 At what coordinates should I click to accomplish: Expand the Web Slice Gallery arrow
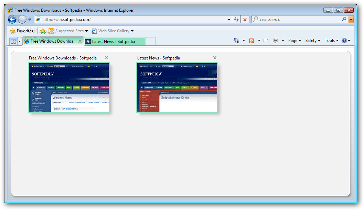[132, 31]
